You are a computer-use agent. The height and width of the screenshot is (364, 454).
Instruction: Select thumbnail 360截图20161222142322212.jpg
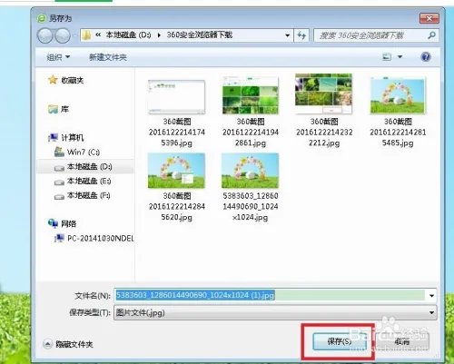(324, 94)
